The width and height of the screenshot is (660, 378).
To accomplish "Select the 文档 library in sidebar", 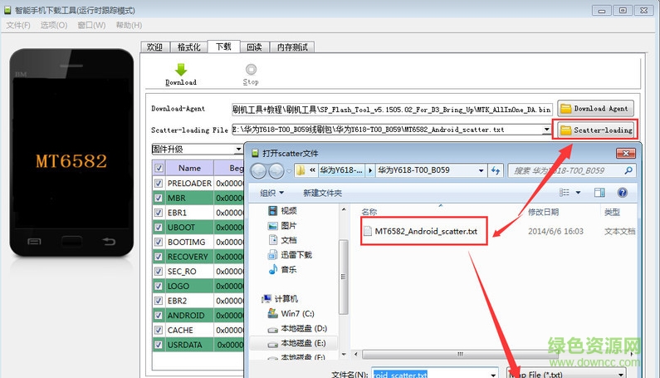I will (x=282, y=240).
